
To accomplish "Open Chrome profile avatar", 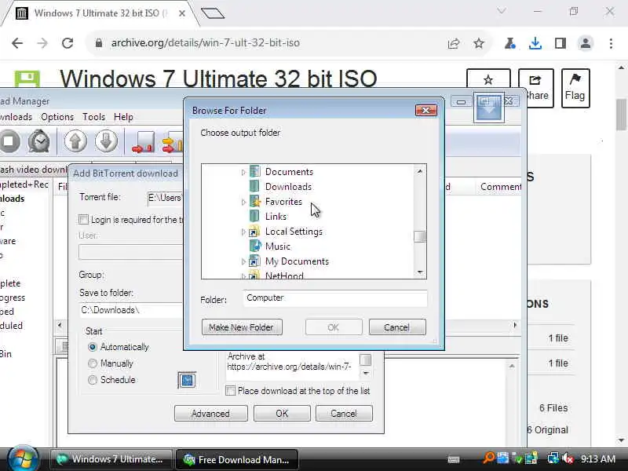I will 585,43.
